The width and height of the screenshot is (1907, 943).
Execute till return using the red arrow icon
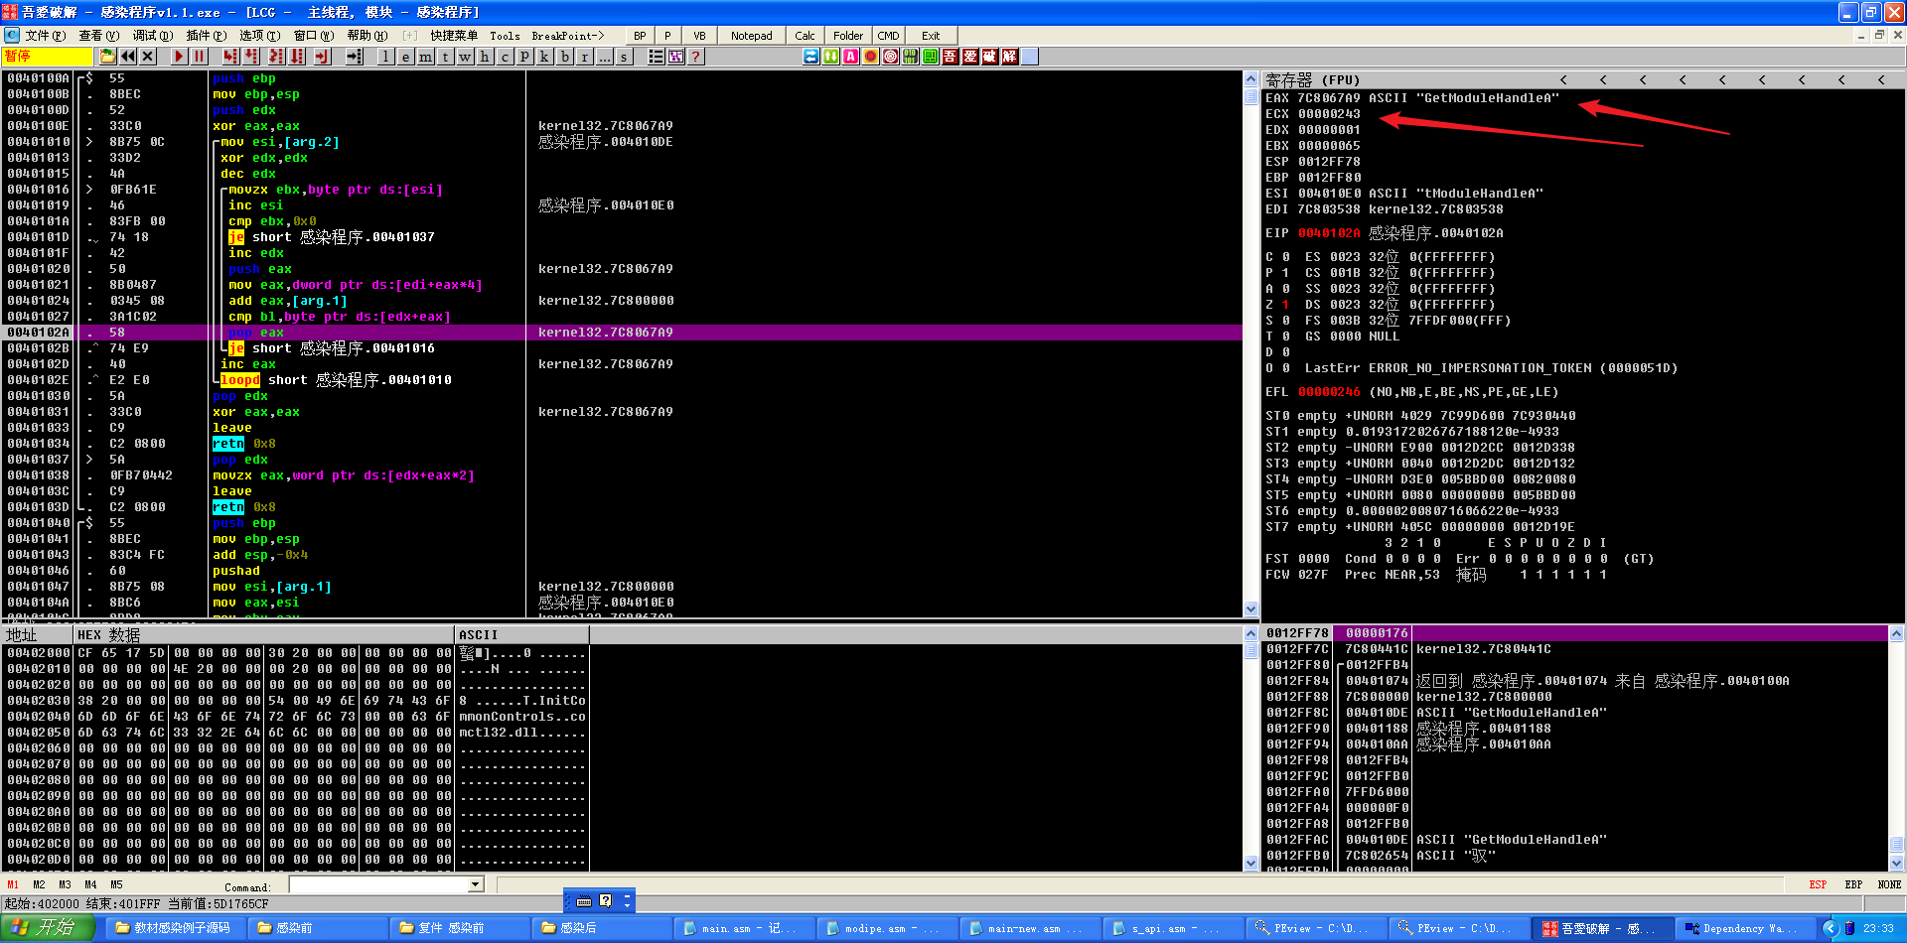[322, 57]
